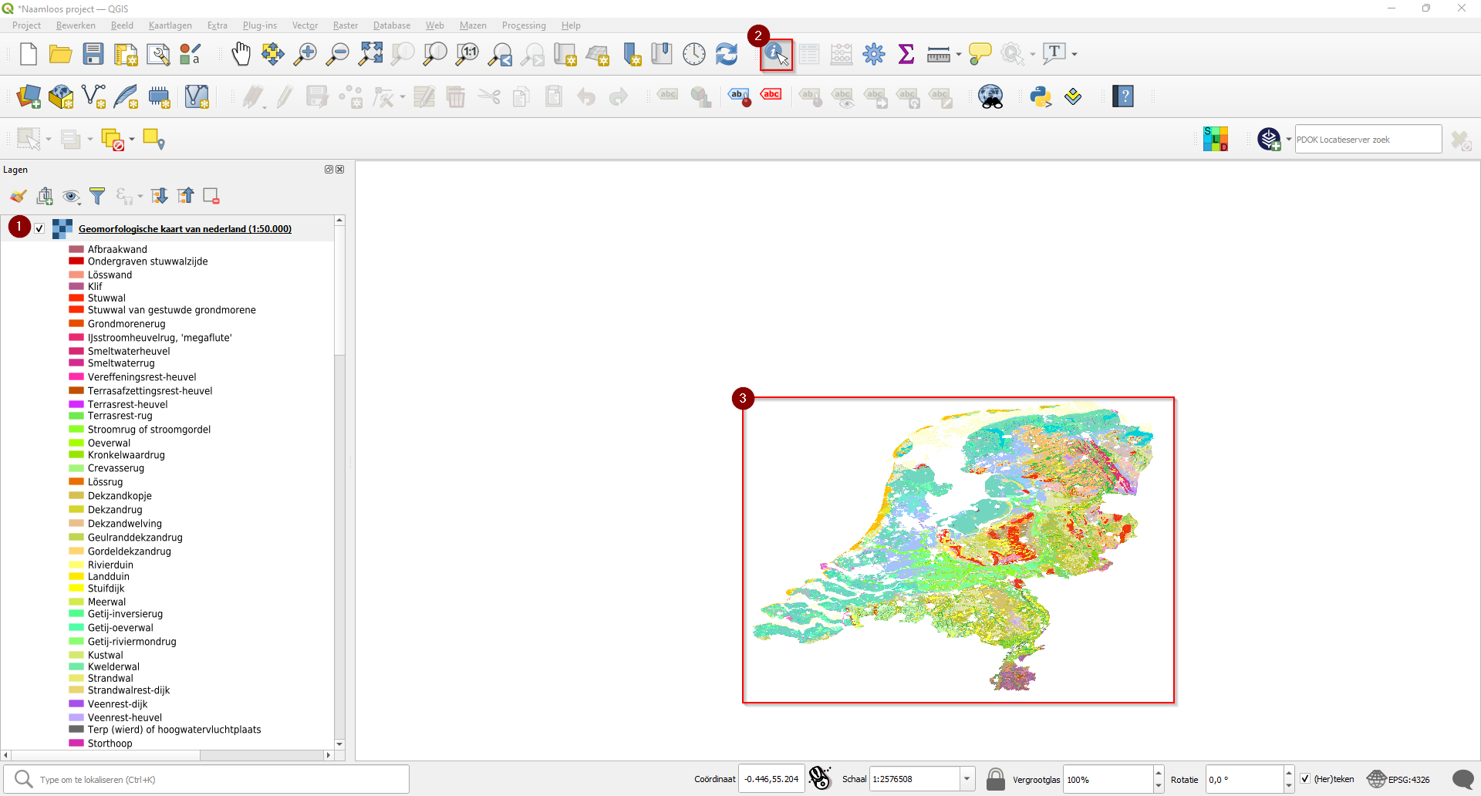Open Statistical Summary sigma icon

[906, 54]
